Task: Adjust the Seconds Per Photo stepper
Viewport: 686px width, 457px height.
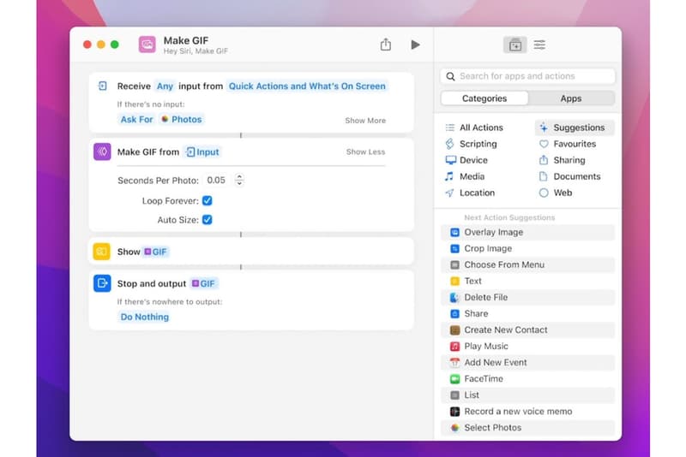Action: click(x=239, y=180)
